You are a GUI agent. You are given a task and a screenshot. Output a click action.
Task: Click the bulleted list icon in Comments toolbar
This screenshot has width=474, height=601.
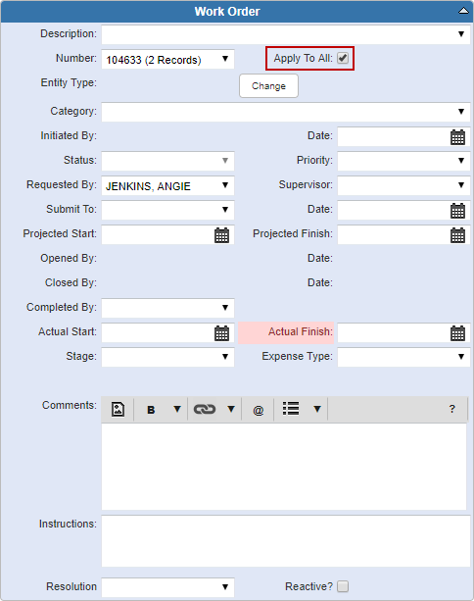[x=291, y=409]
